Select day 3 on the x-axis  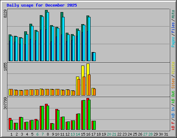(22, 134)
